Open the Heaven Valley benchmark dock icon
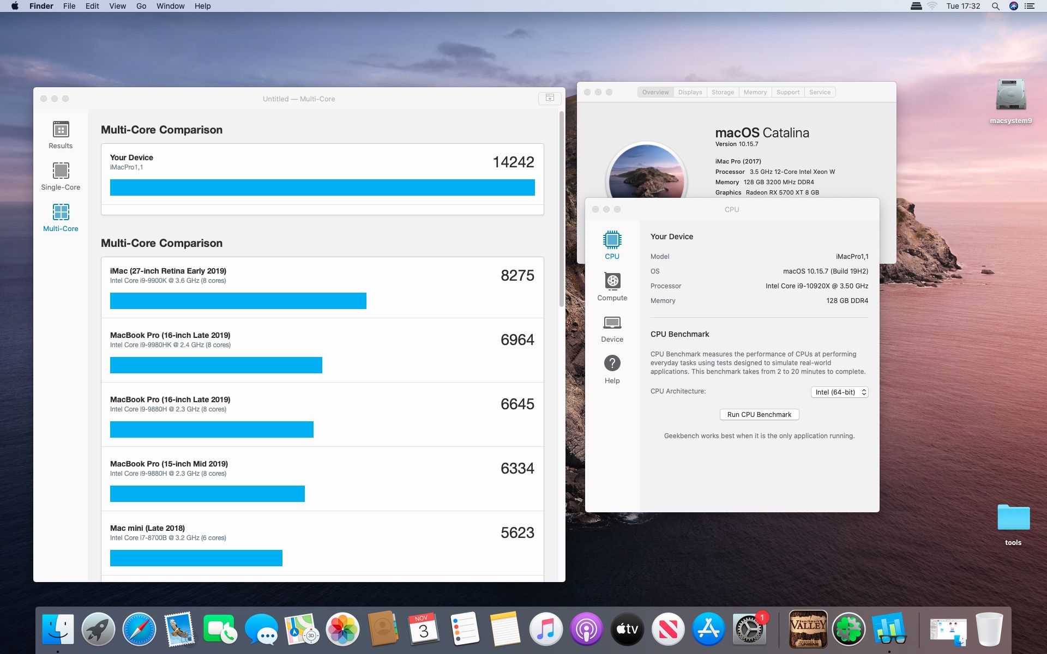The height and width of the screenshot is (654, 1047). pos(808,629)
